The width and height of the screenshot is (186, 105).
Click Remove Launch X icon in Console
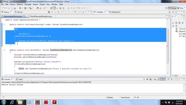click(x=147, y=79)
